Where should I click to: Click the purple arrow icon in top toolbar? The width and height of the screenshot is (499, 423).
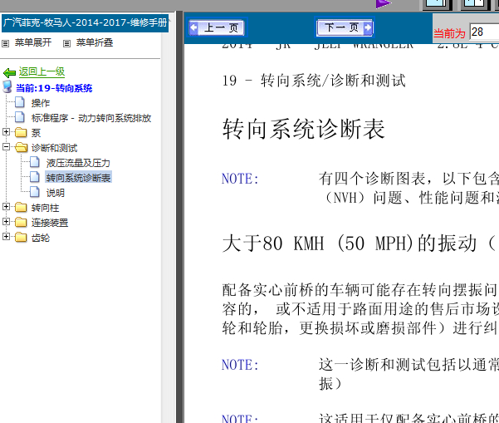(x=384, y=4)
